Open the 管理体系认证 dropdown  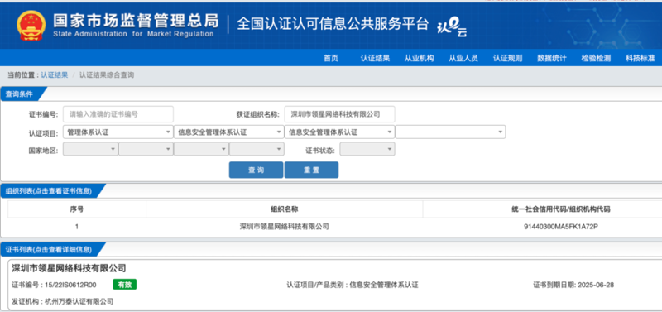[118, 132]
